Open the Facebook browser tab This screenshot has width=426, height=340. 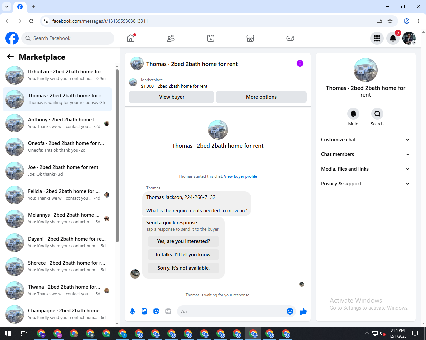(20, 7)
